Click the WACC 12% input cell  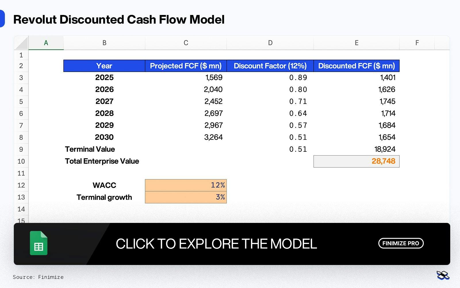[186, 185]
